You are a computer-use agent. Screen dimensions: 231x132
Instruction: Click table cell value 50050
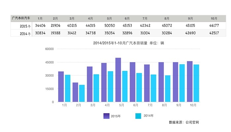110,26
